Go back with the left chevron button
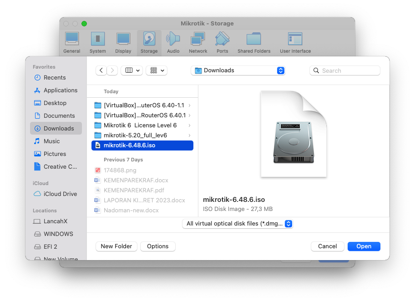This screenshot has width=415, height=301. (101, 70)
